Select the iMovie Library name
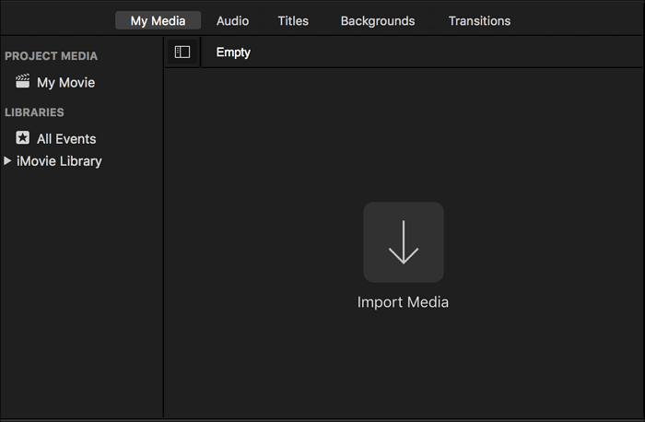This screenshot has width=645, height=422. point(59,161)
